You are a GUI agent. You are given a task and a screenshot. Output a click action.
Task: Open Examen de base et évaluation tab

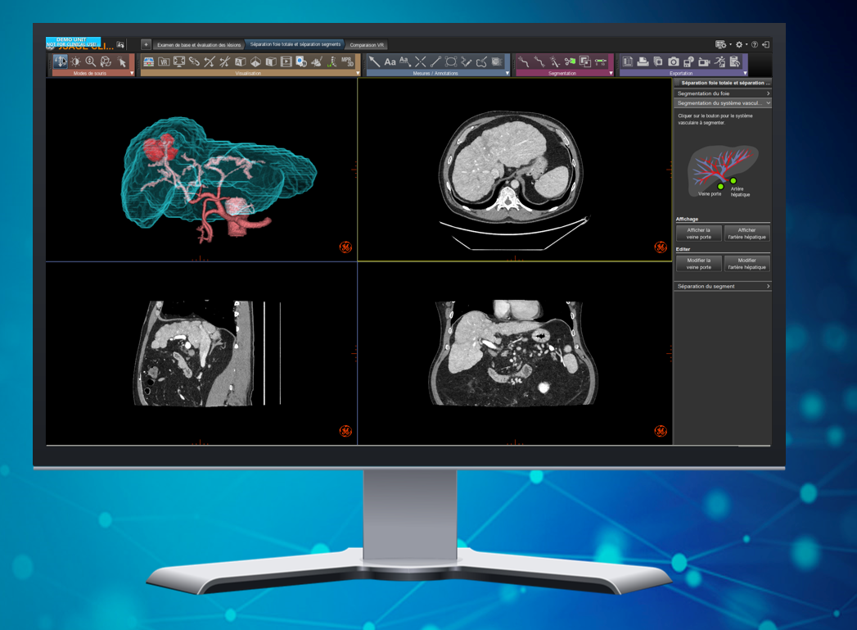[x=199, y=45]
